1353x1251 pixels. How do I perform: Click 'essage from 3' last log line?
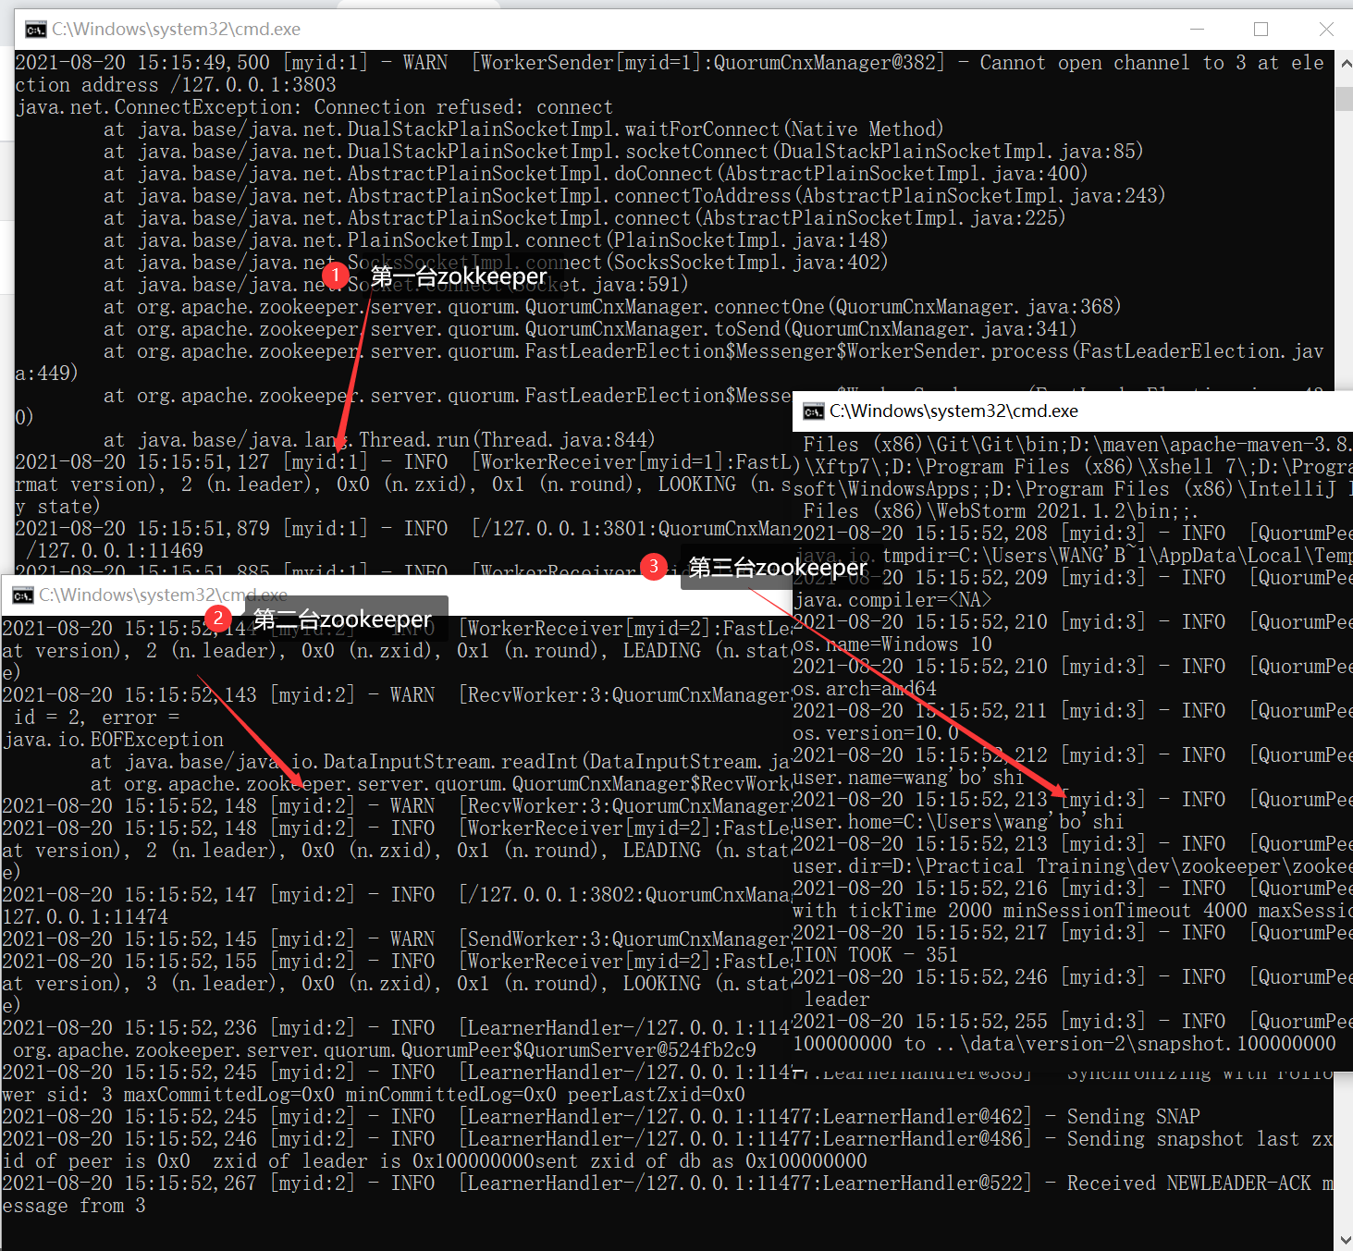74,1206
